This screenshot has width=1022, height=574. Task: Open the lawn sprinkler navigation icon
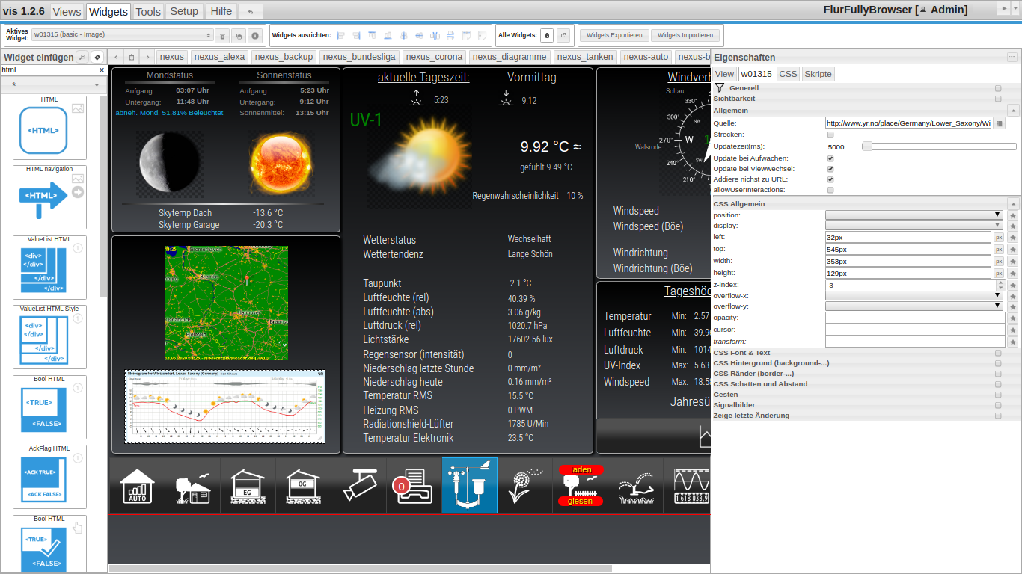pos(636,486)
